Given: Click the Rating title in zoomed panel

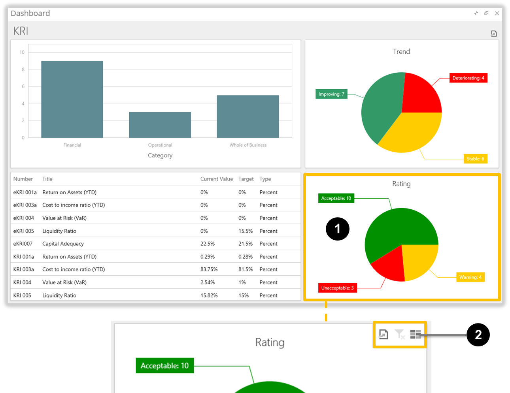Looking at the screenshot, I should pos(270,342).
